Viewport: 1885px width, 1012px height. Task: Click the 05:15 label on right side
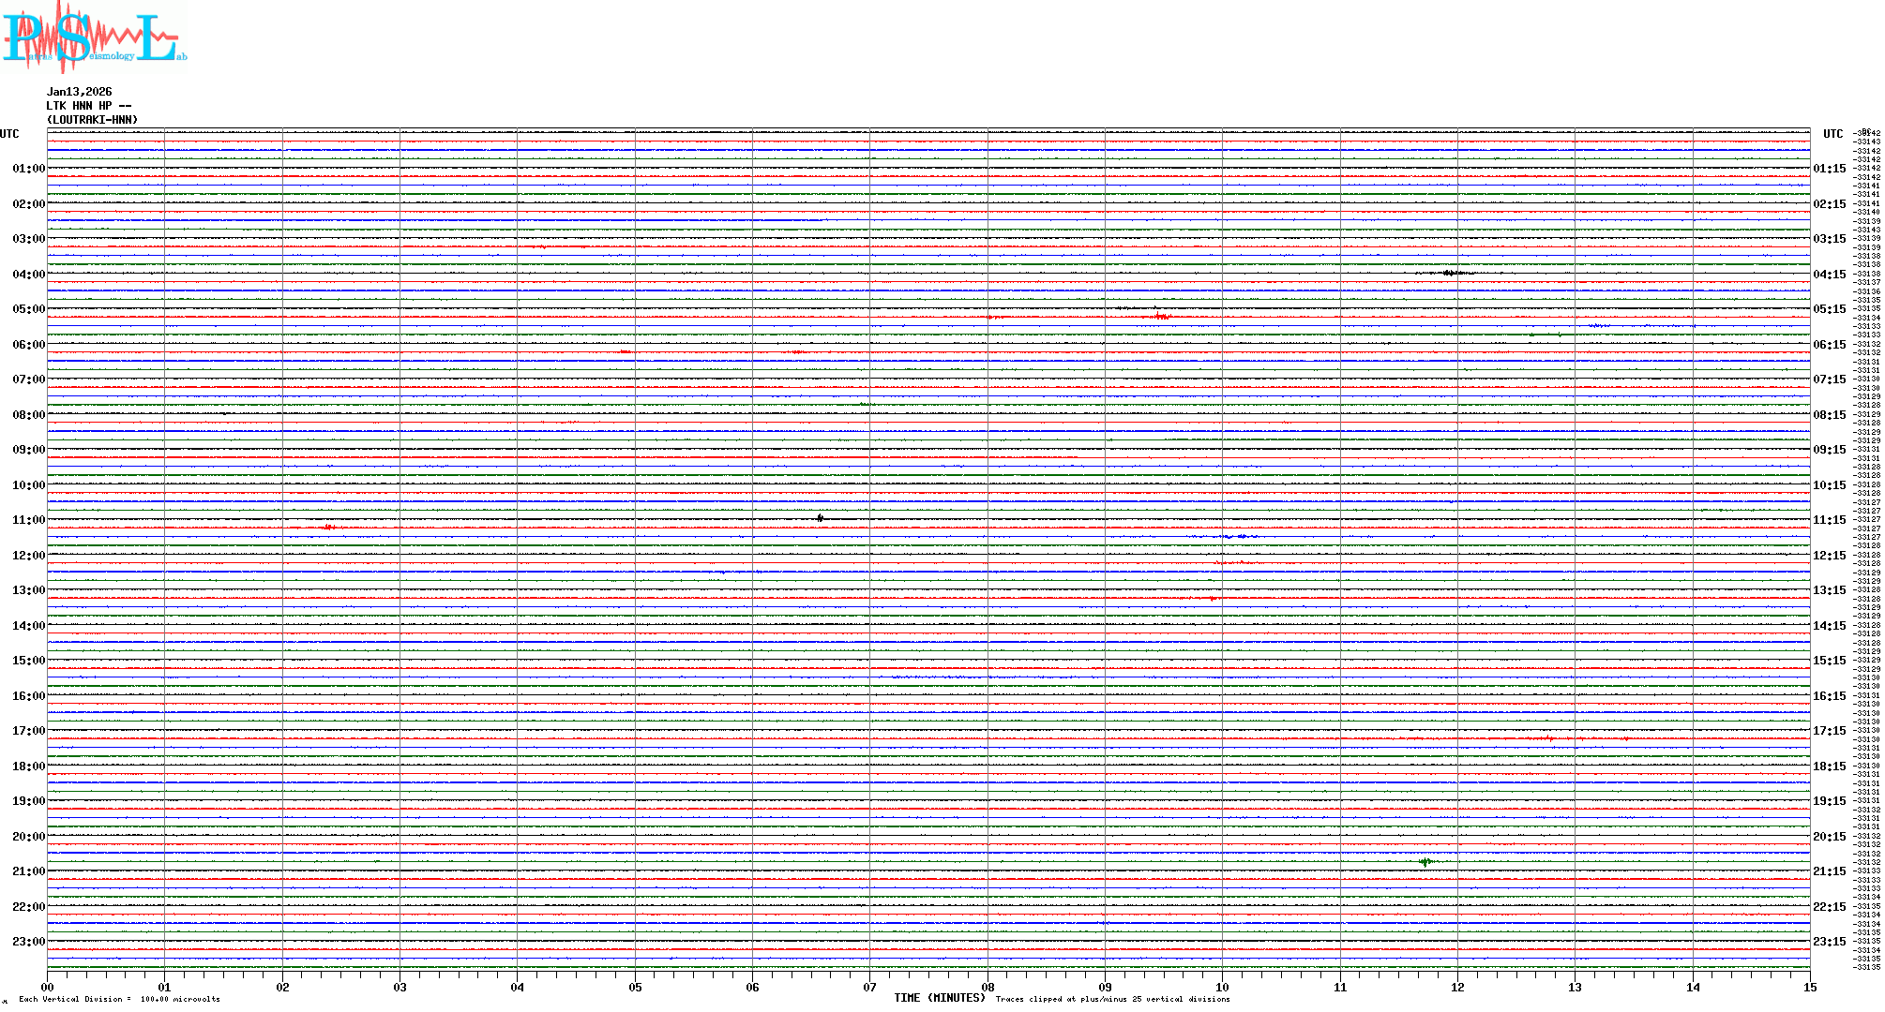pos(1829,309)
